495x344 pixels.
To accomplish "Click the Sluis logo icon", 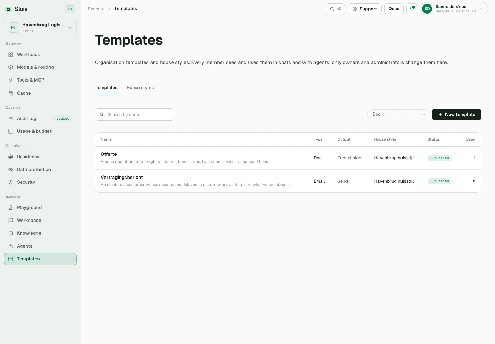I will [8, 9].
